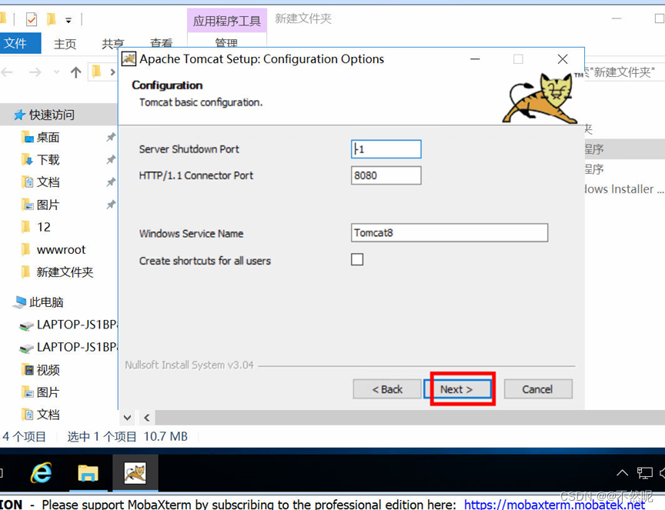Enable Create shortcuts for all users checkbox
The height and width of the screenshot is (510, 665).
(357, 259)
